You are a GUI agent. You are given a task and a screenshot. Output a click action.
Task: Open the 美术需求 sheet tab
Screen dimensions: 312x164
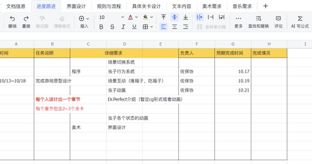pyautogui.click(x=212, y=7)
